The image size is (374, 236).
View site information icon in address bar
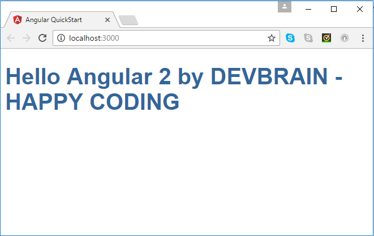click(61, 38)
